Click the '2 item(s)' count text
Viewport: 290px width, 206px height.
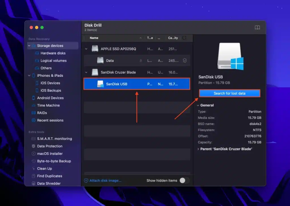[91, 30]
